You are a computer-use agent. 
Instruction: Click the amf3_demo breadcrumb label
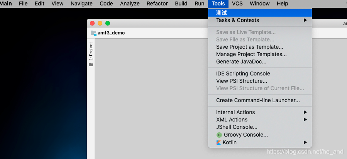[x=111, y=33]
